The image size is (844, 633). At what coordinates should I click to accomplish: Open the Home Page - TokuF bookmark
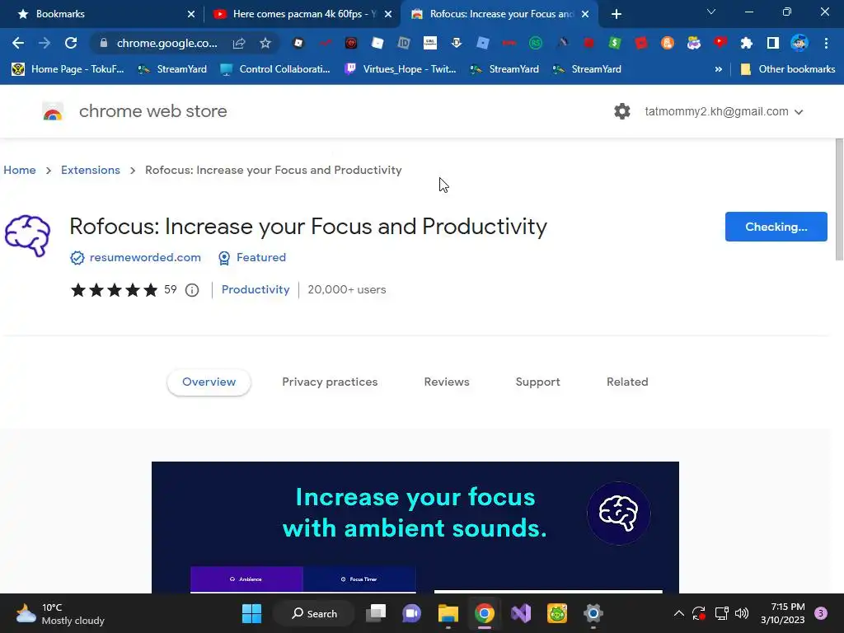tap(68, 69)
